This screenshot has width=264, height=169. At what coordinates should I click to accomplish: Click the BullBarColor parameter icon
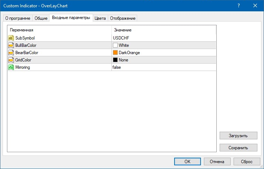click(x=11, y=45)
